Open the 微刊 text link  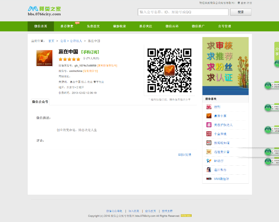coord(217,107)
